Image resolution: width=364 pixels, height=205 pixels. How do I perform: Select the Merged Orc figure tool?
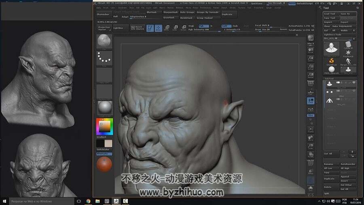348,62
